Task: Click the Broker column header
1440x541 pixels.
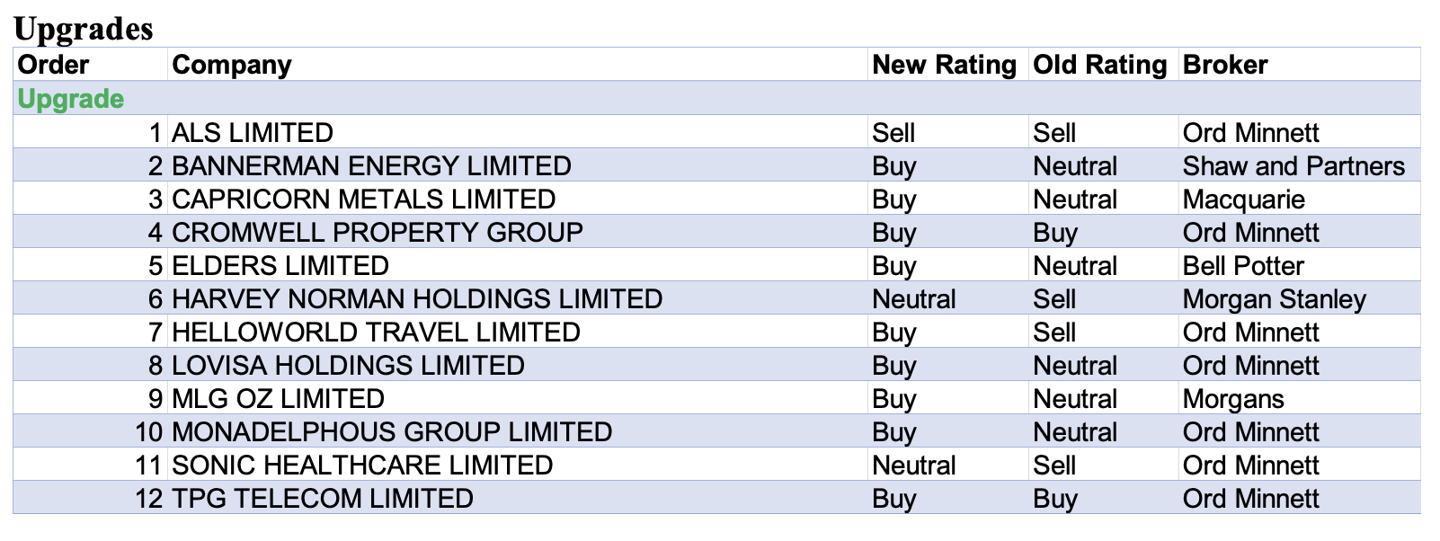Action: pyautogui.click(x=1225, y=65)
